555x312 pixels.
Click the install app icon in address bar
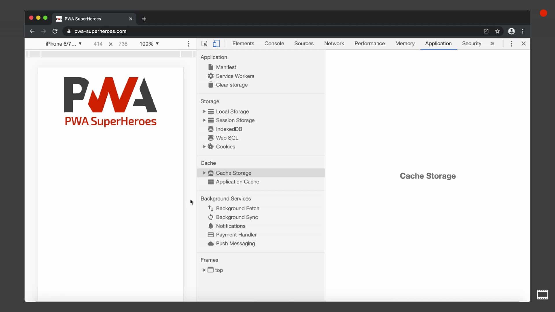[486, 31]
